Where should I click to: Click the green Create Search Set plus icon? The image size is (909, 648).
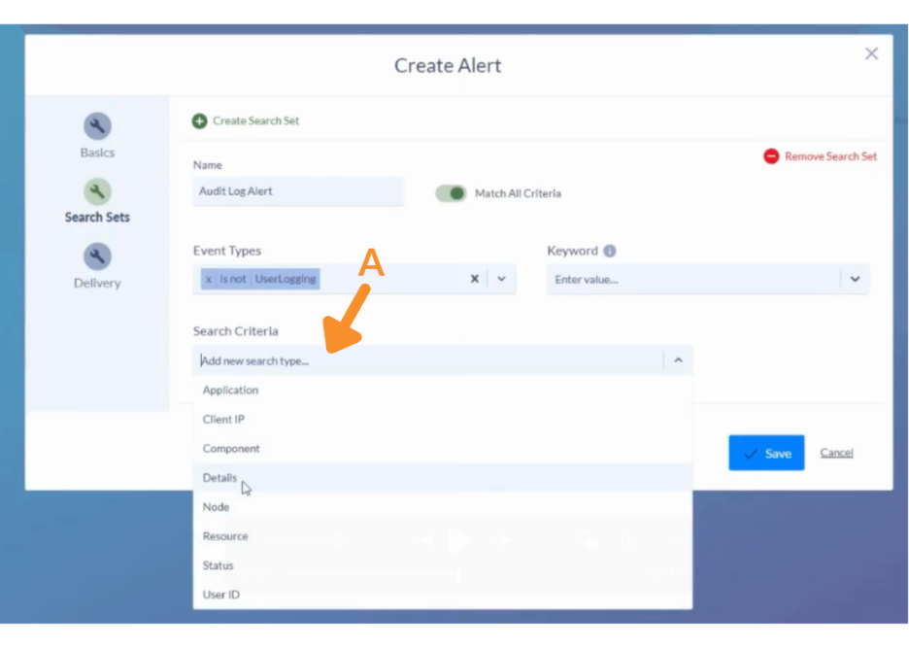(199, 121)
